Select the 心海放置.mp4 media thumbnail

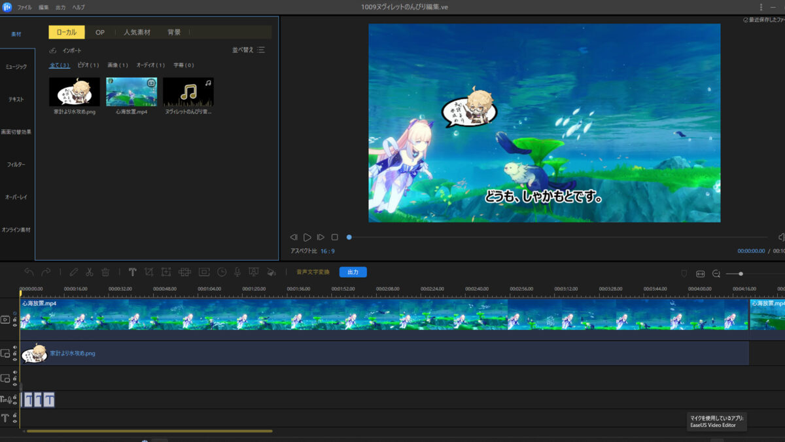point(131,92)
